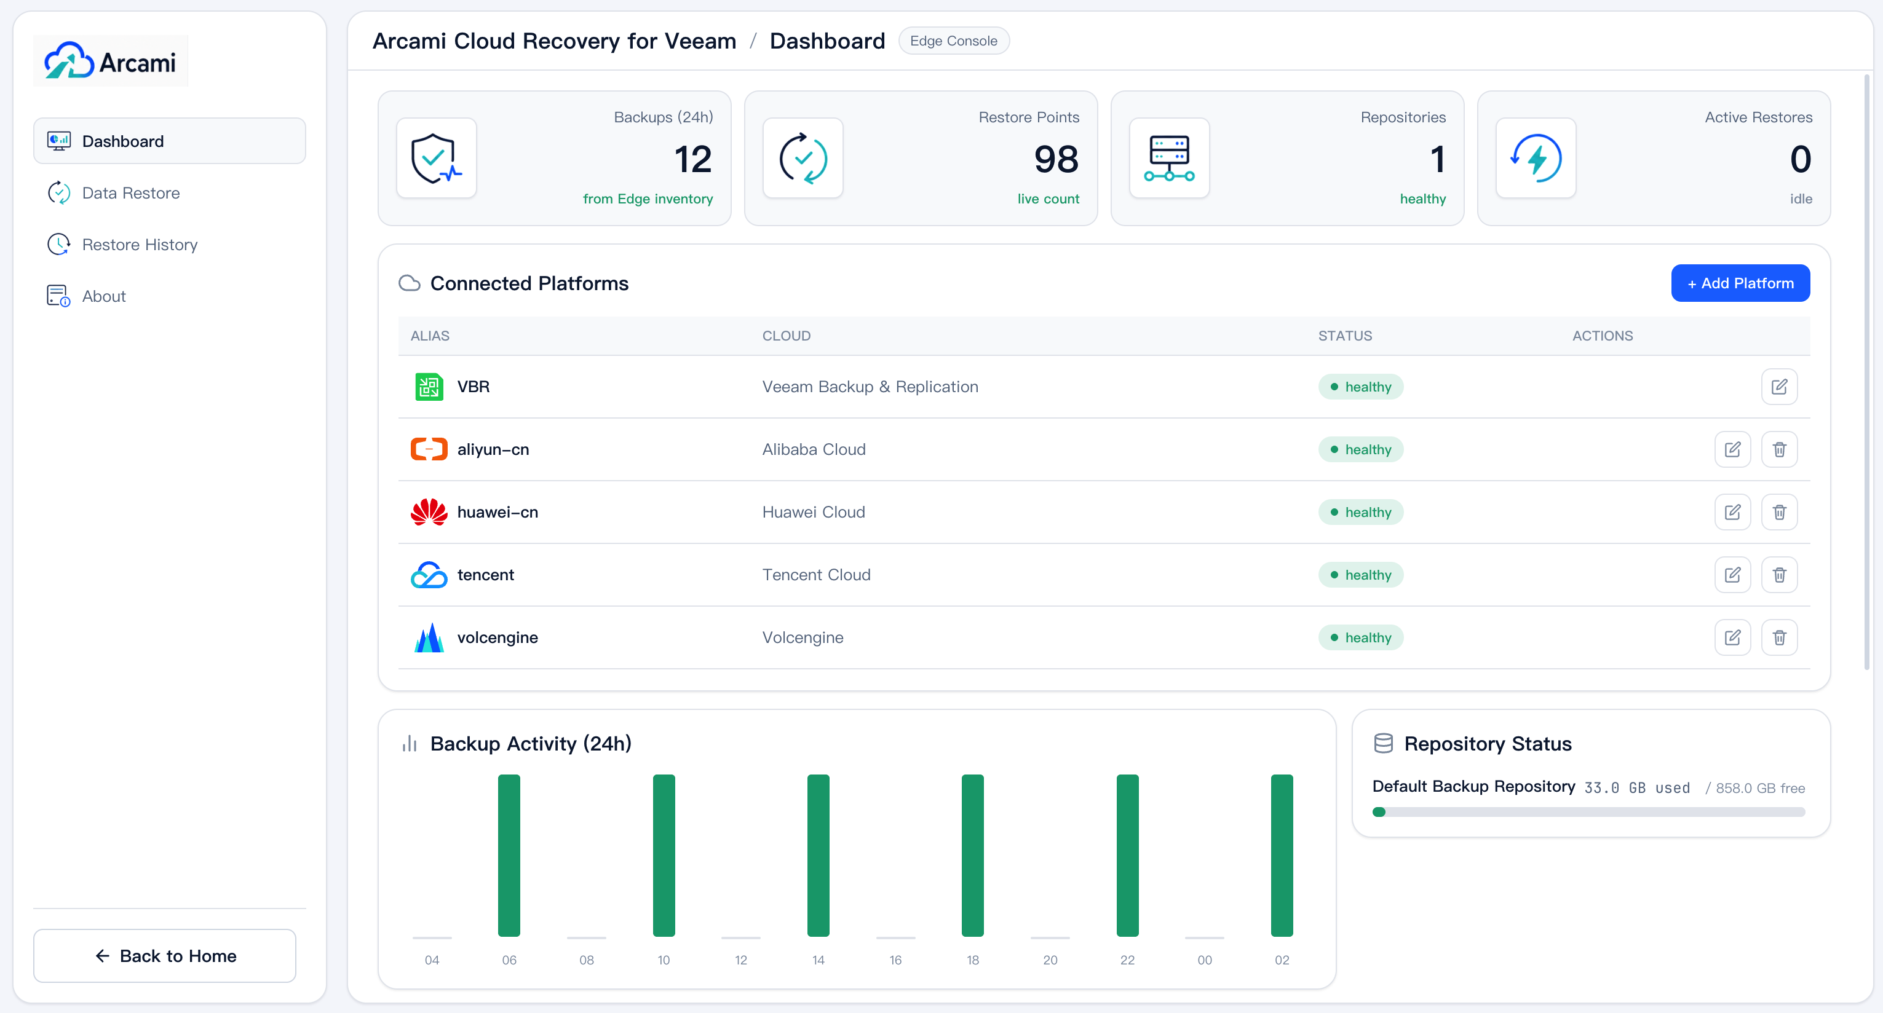Click the About info icon
This screenshot has width=1883, height=1013.
pos(58,296)
